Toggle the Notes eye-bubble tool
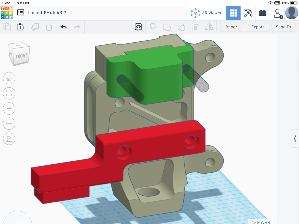This screenshot has width=299, height=224. pos(138,27)
